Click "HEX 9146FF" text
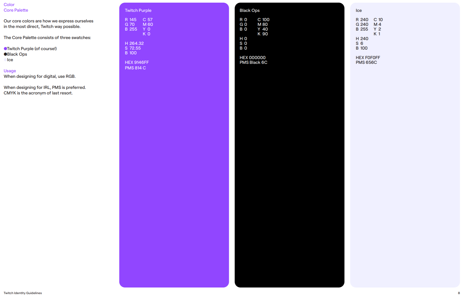The image size is (462, 297). [x=137, y=62]
